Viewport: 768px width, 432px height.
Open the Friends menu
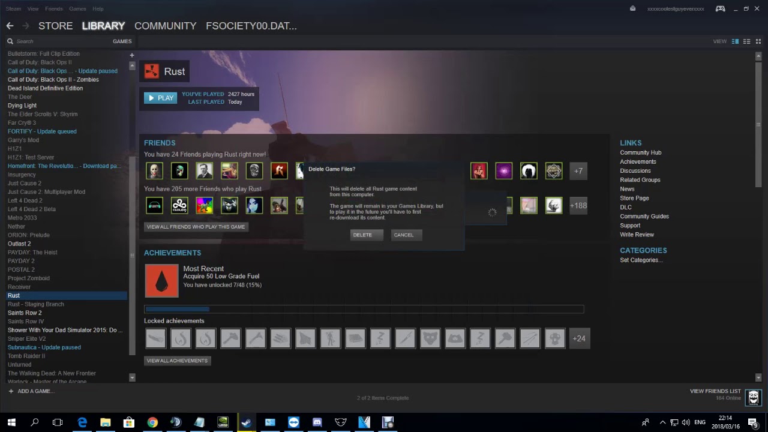pyautogui.click(x=54, y=9)
